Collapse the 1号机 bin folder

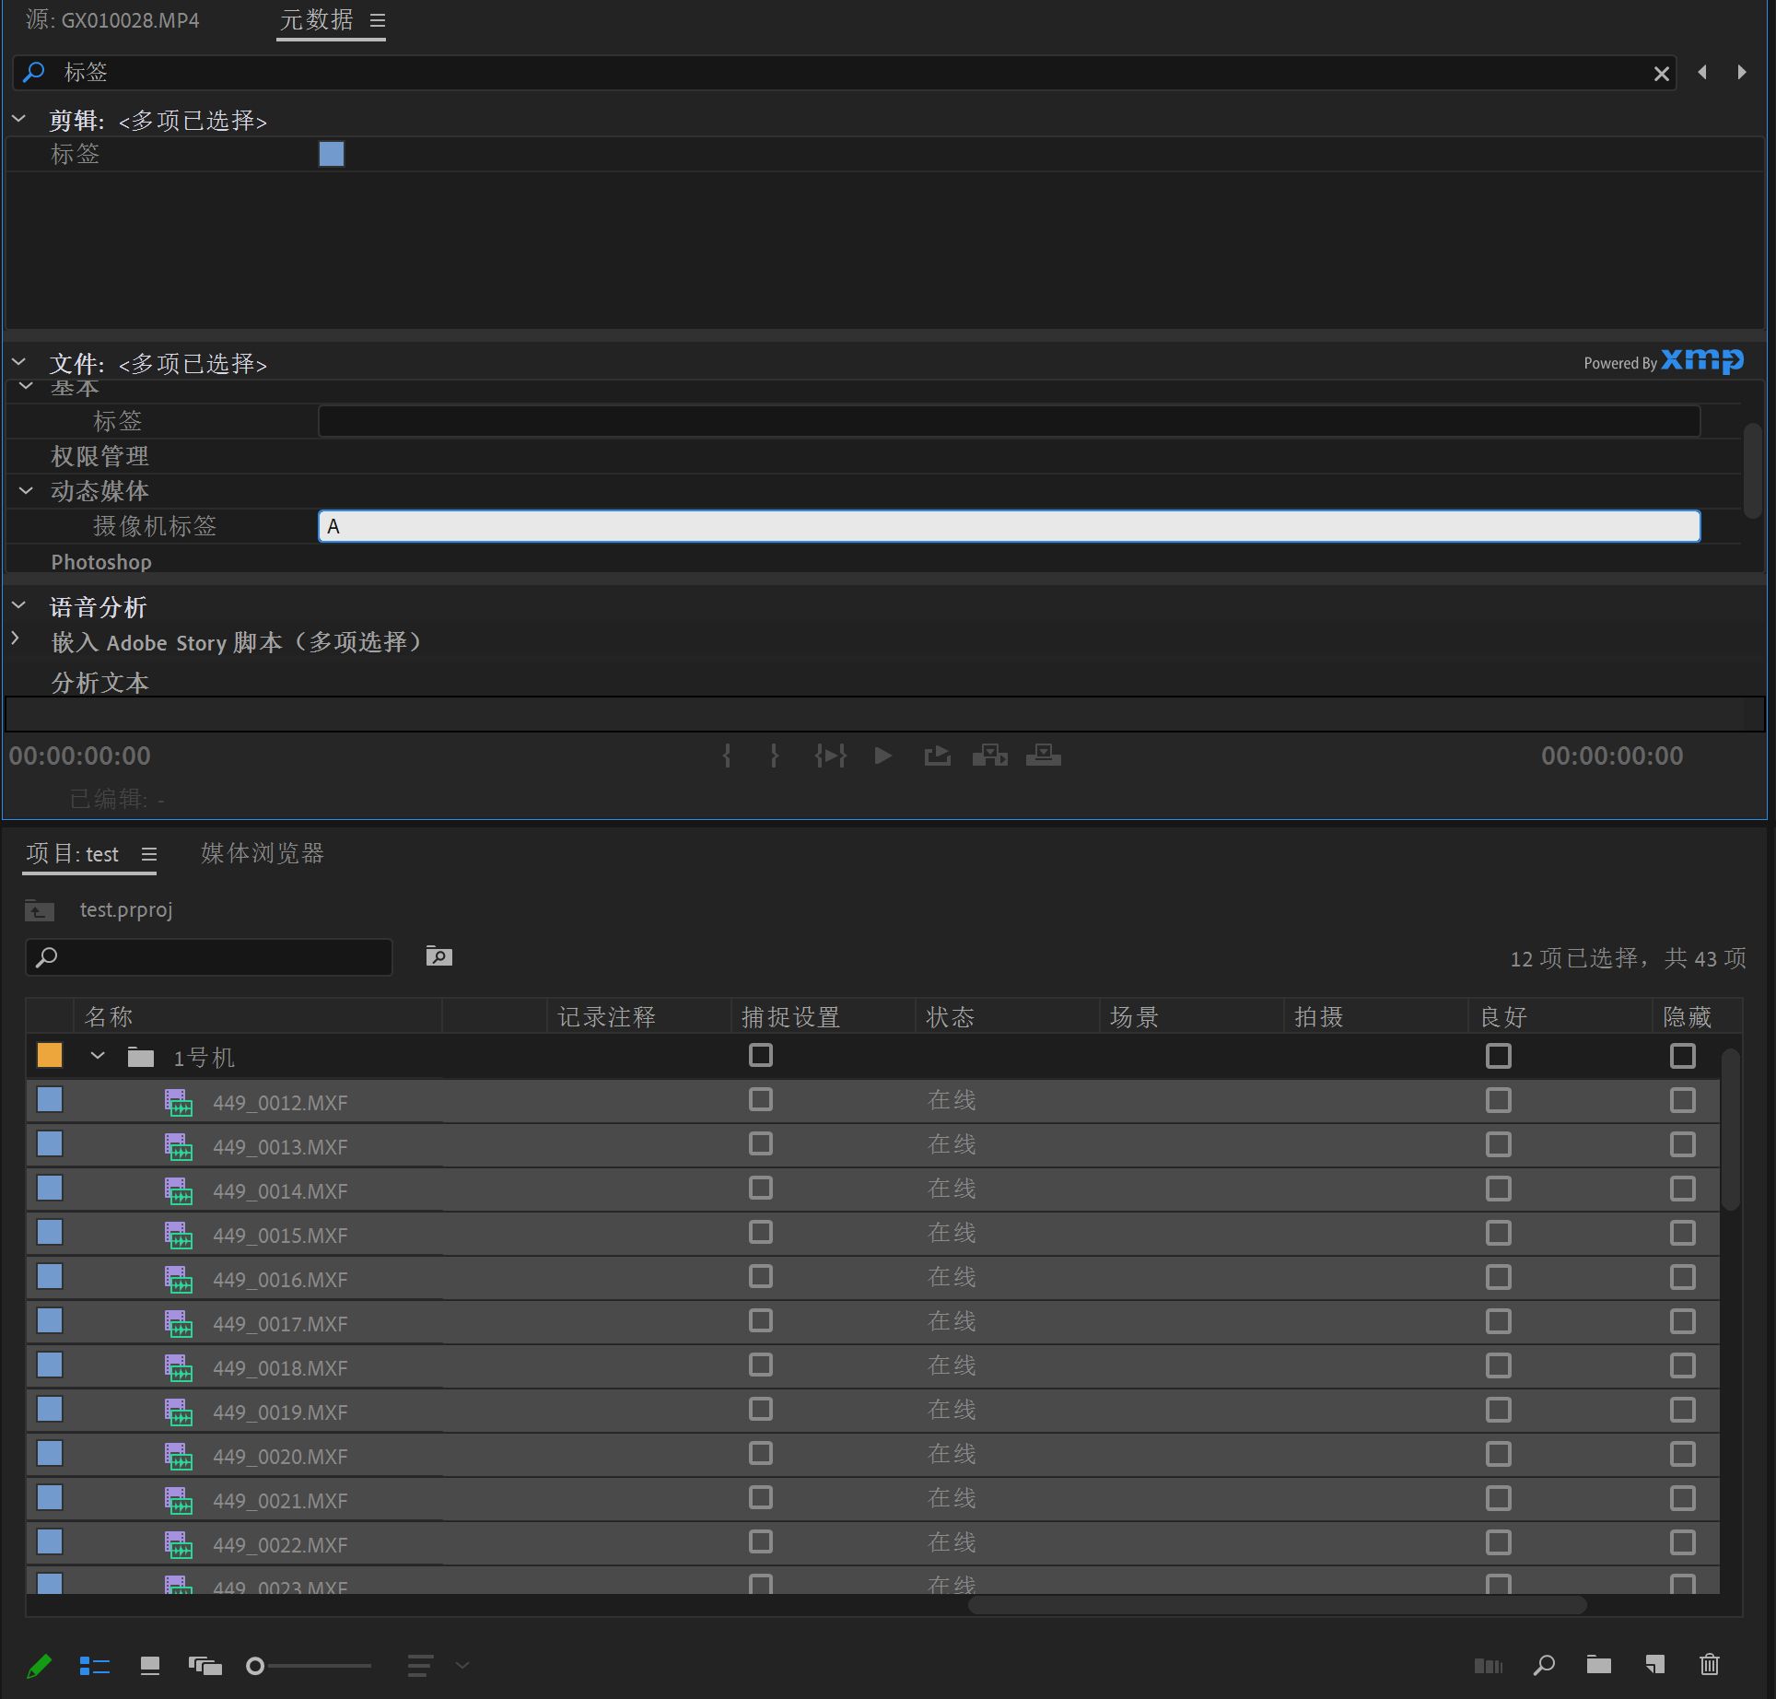click(98, 1056)
